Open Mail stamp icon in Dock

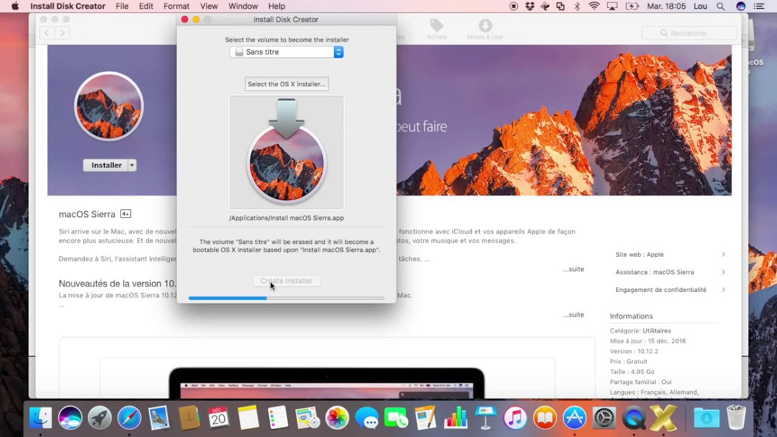click(159, 418)
